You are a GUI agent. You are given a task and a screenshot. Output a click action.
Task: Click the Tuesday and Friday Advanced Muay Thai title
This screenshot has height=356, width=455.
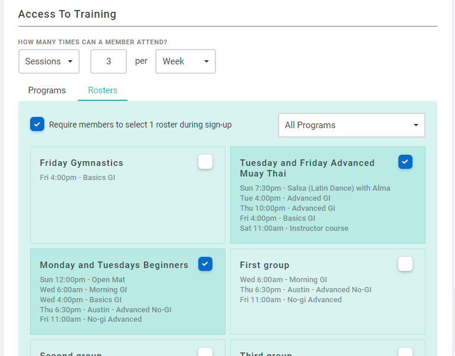(307, 168)
